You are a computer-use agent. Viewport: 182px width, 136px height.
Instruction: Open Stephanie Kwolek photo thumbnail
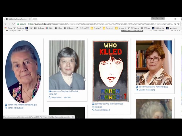[67, 65]
